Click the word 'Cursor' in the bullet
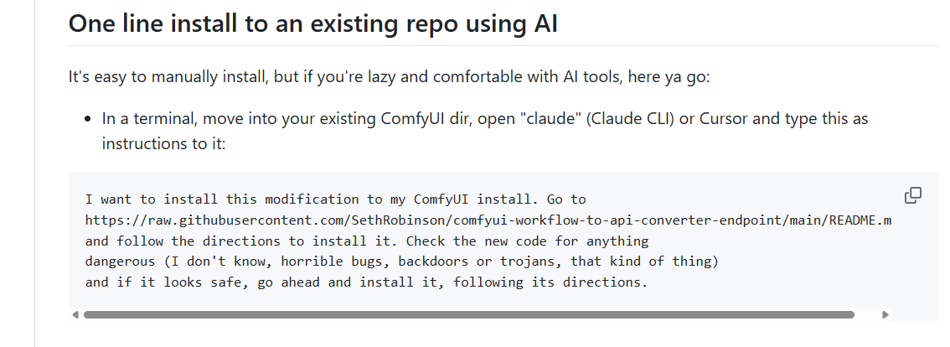Viewport: 950px width, 347px height. (724, 118)
